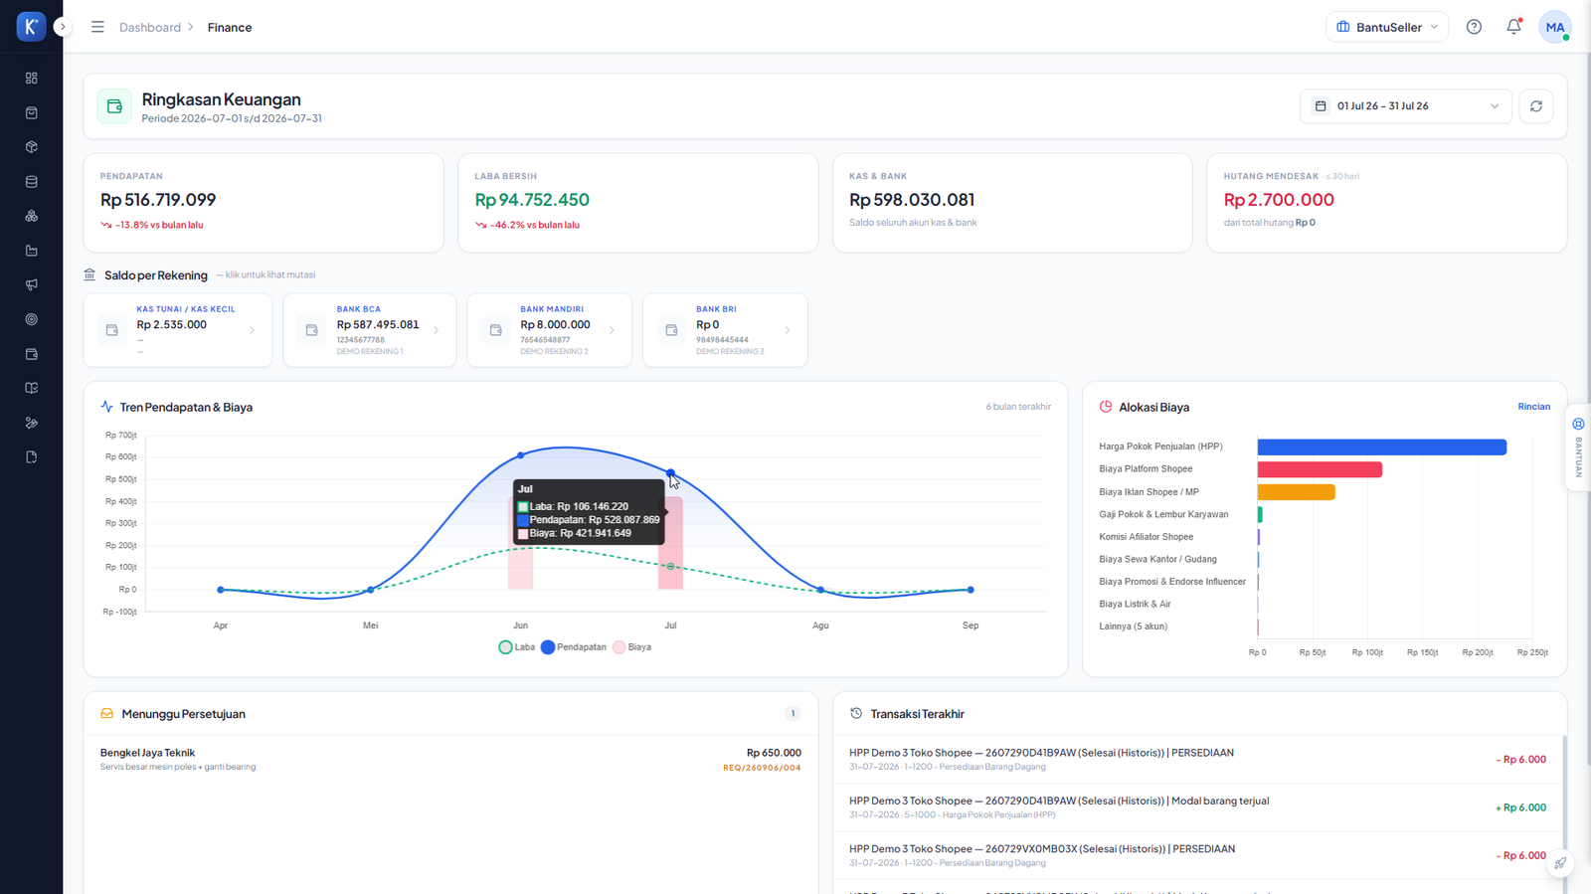Open the database cylinder icon in sidebar
The height and width of the screenshot is (894, 1591).
(32, 182)
